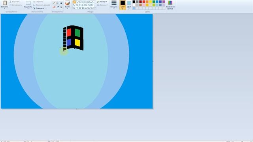Pick the orange swatch in the top row
This screenshot has height=142, width=253.
147,2
